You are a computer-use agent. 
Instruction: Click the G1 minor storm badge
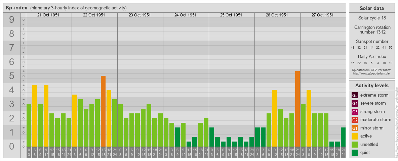tap(355, 128)
